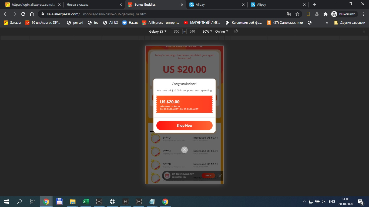Close the Bonus Buddies tab
The height and width of the screenshot is (207, 369).
pyautogui.click(x=182, y=5)
